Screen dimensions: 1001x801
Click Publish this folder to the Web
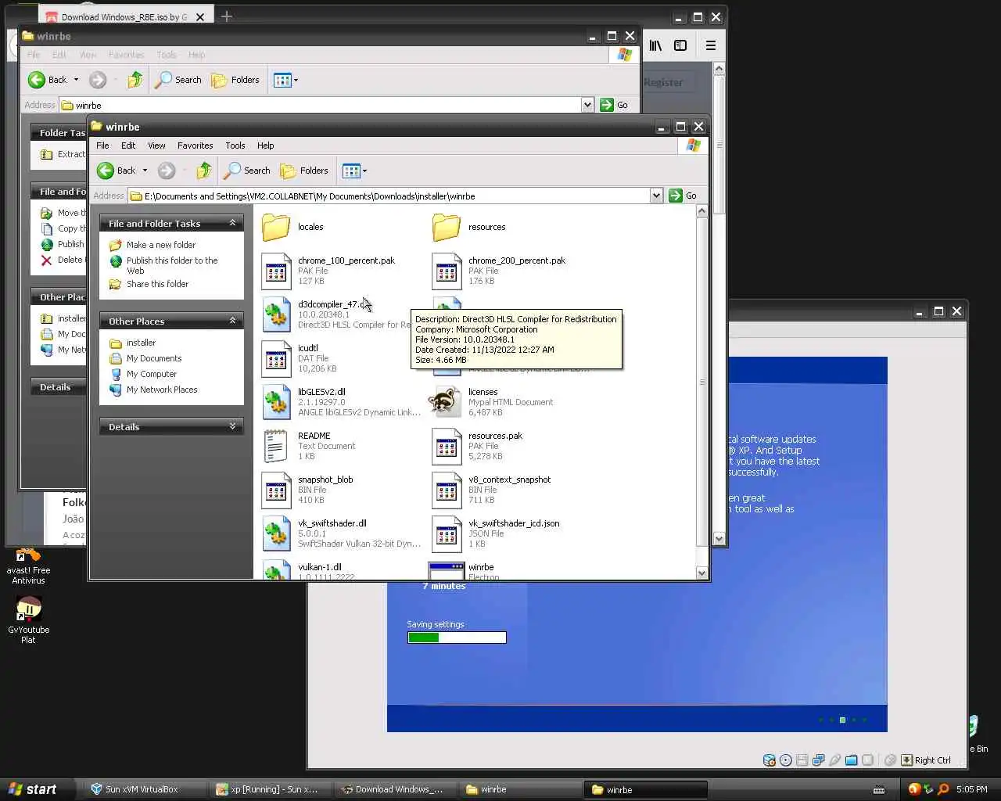172,265
